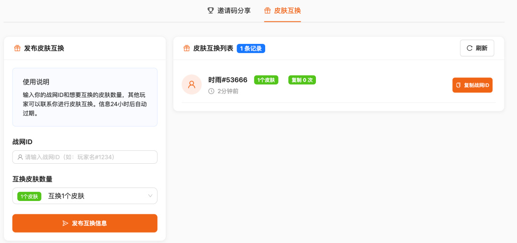The image size is (517, 243).
Task: Click the green 复制 0 次 tag
Action: (x=302, y=80)
